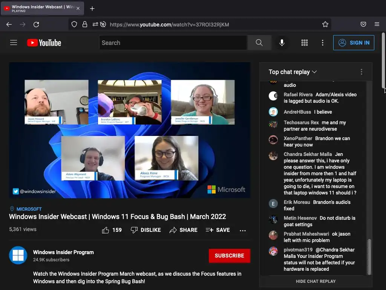
Task: Open the site permissions icon in address bar
Action: pyautogui.click(x=95, y=24)
